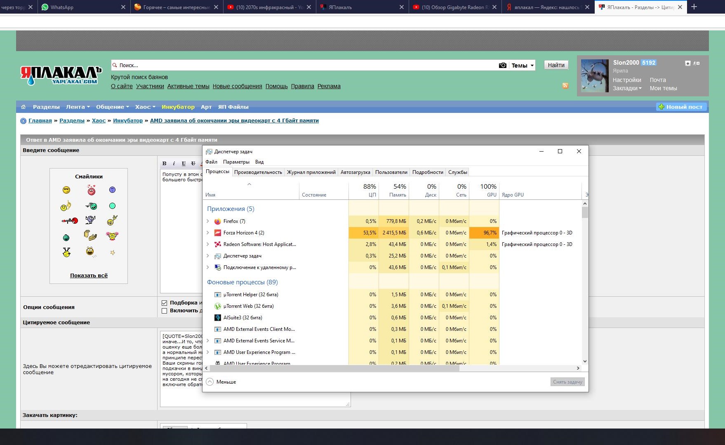Click the µTorrent Web process icon
The image size is (725, 445).
pyautogui.click(x=218, y=306)
